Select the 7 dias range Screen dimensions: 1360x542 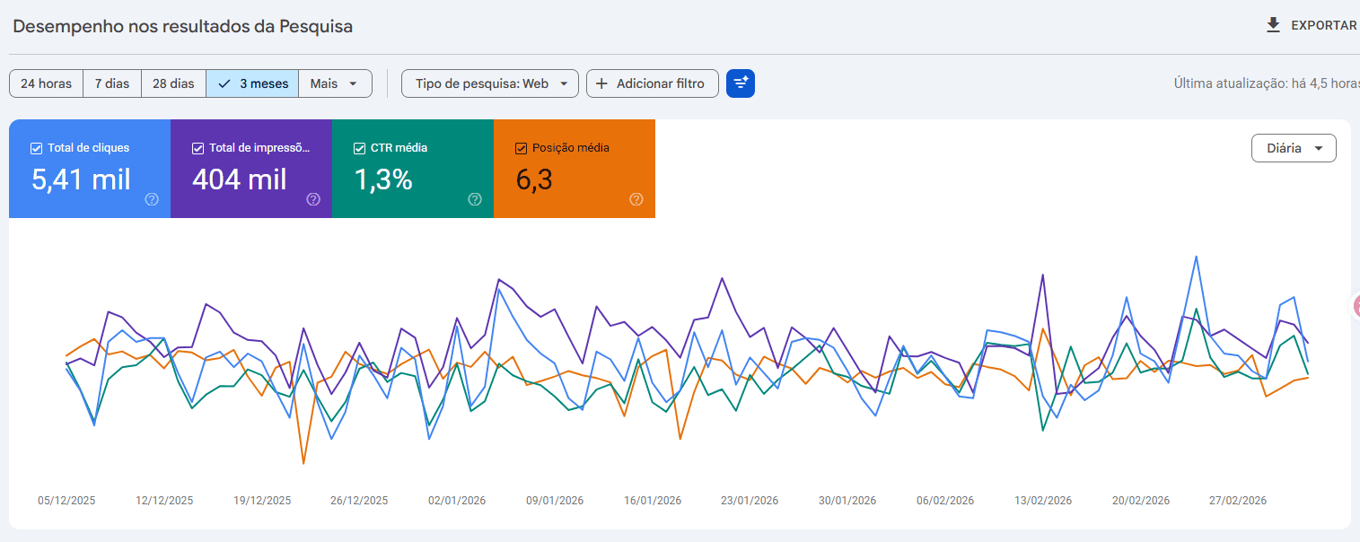point(112,83)
